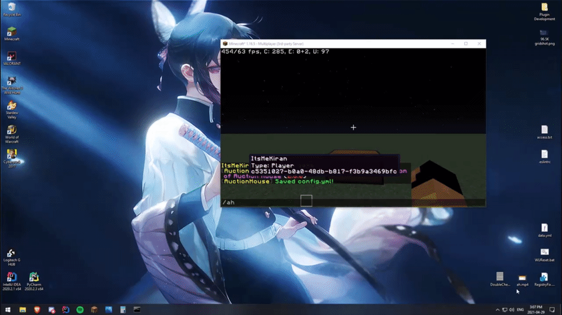Select the WUReset.bat file on desktop

tap(545, 255)
